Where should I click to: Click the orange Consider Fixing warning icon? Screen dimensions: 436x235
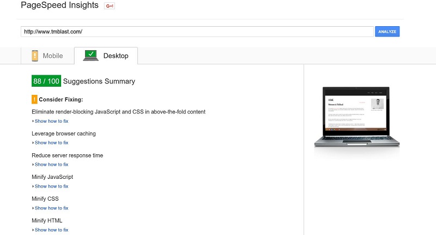[x=34, y=99]
